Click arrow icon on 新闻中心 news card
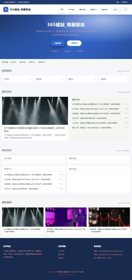The image size is (132, 280). [95, 79]
